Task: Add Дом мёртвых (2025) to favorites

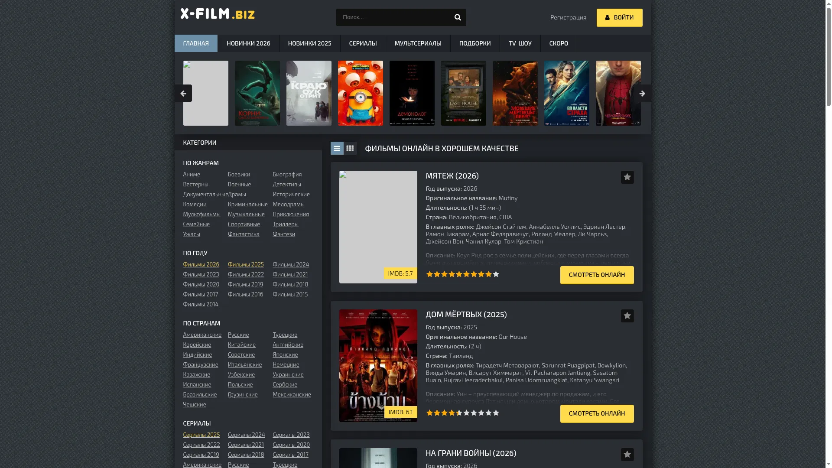Action: click(627, 316)
